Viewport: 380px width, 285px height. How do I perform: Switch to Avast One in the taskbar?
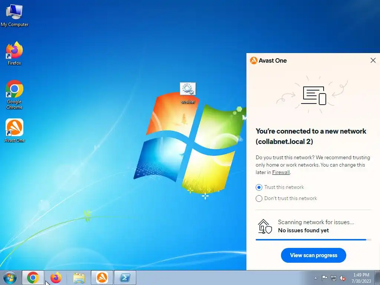[x=102, y=278]
